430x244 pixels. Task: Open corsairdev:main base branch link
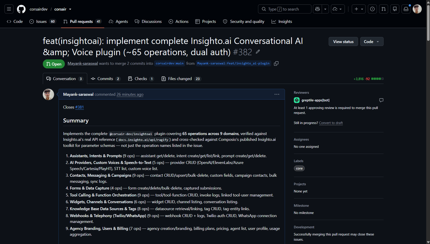tap(170, 63)
